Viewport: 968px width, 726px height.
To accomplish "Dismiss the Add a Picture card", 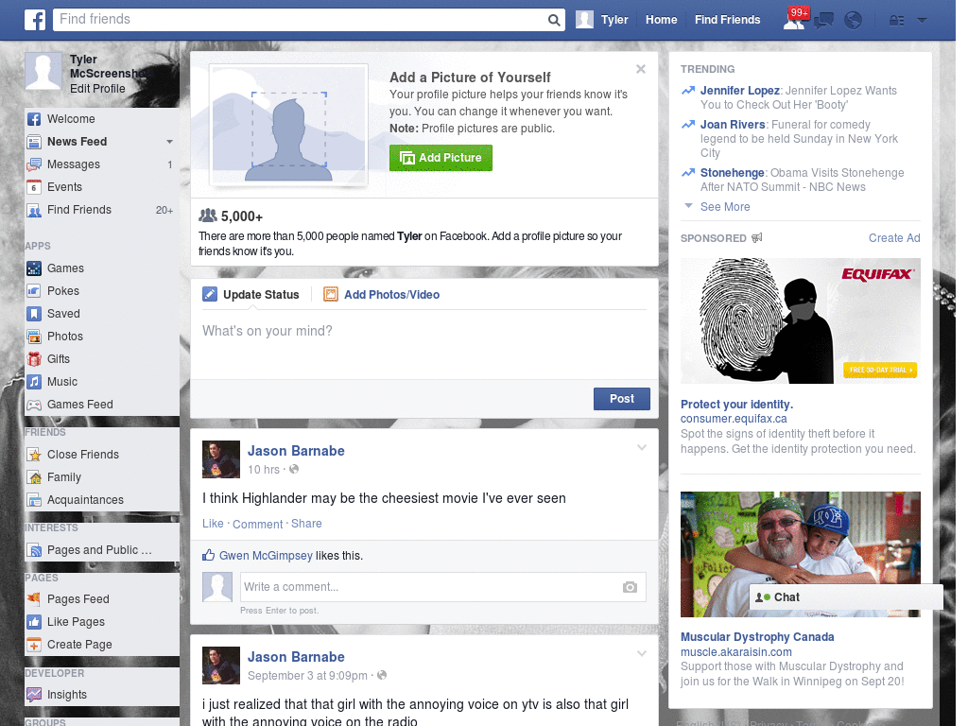I will [x=641, y=69].
